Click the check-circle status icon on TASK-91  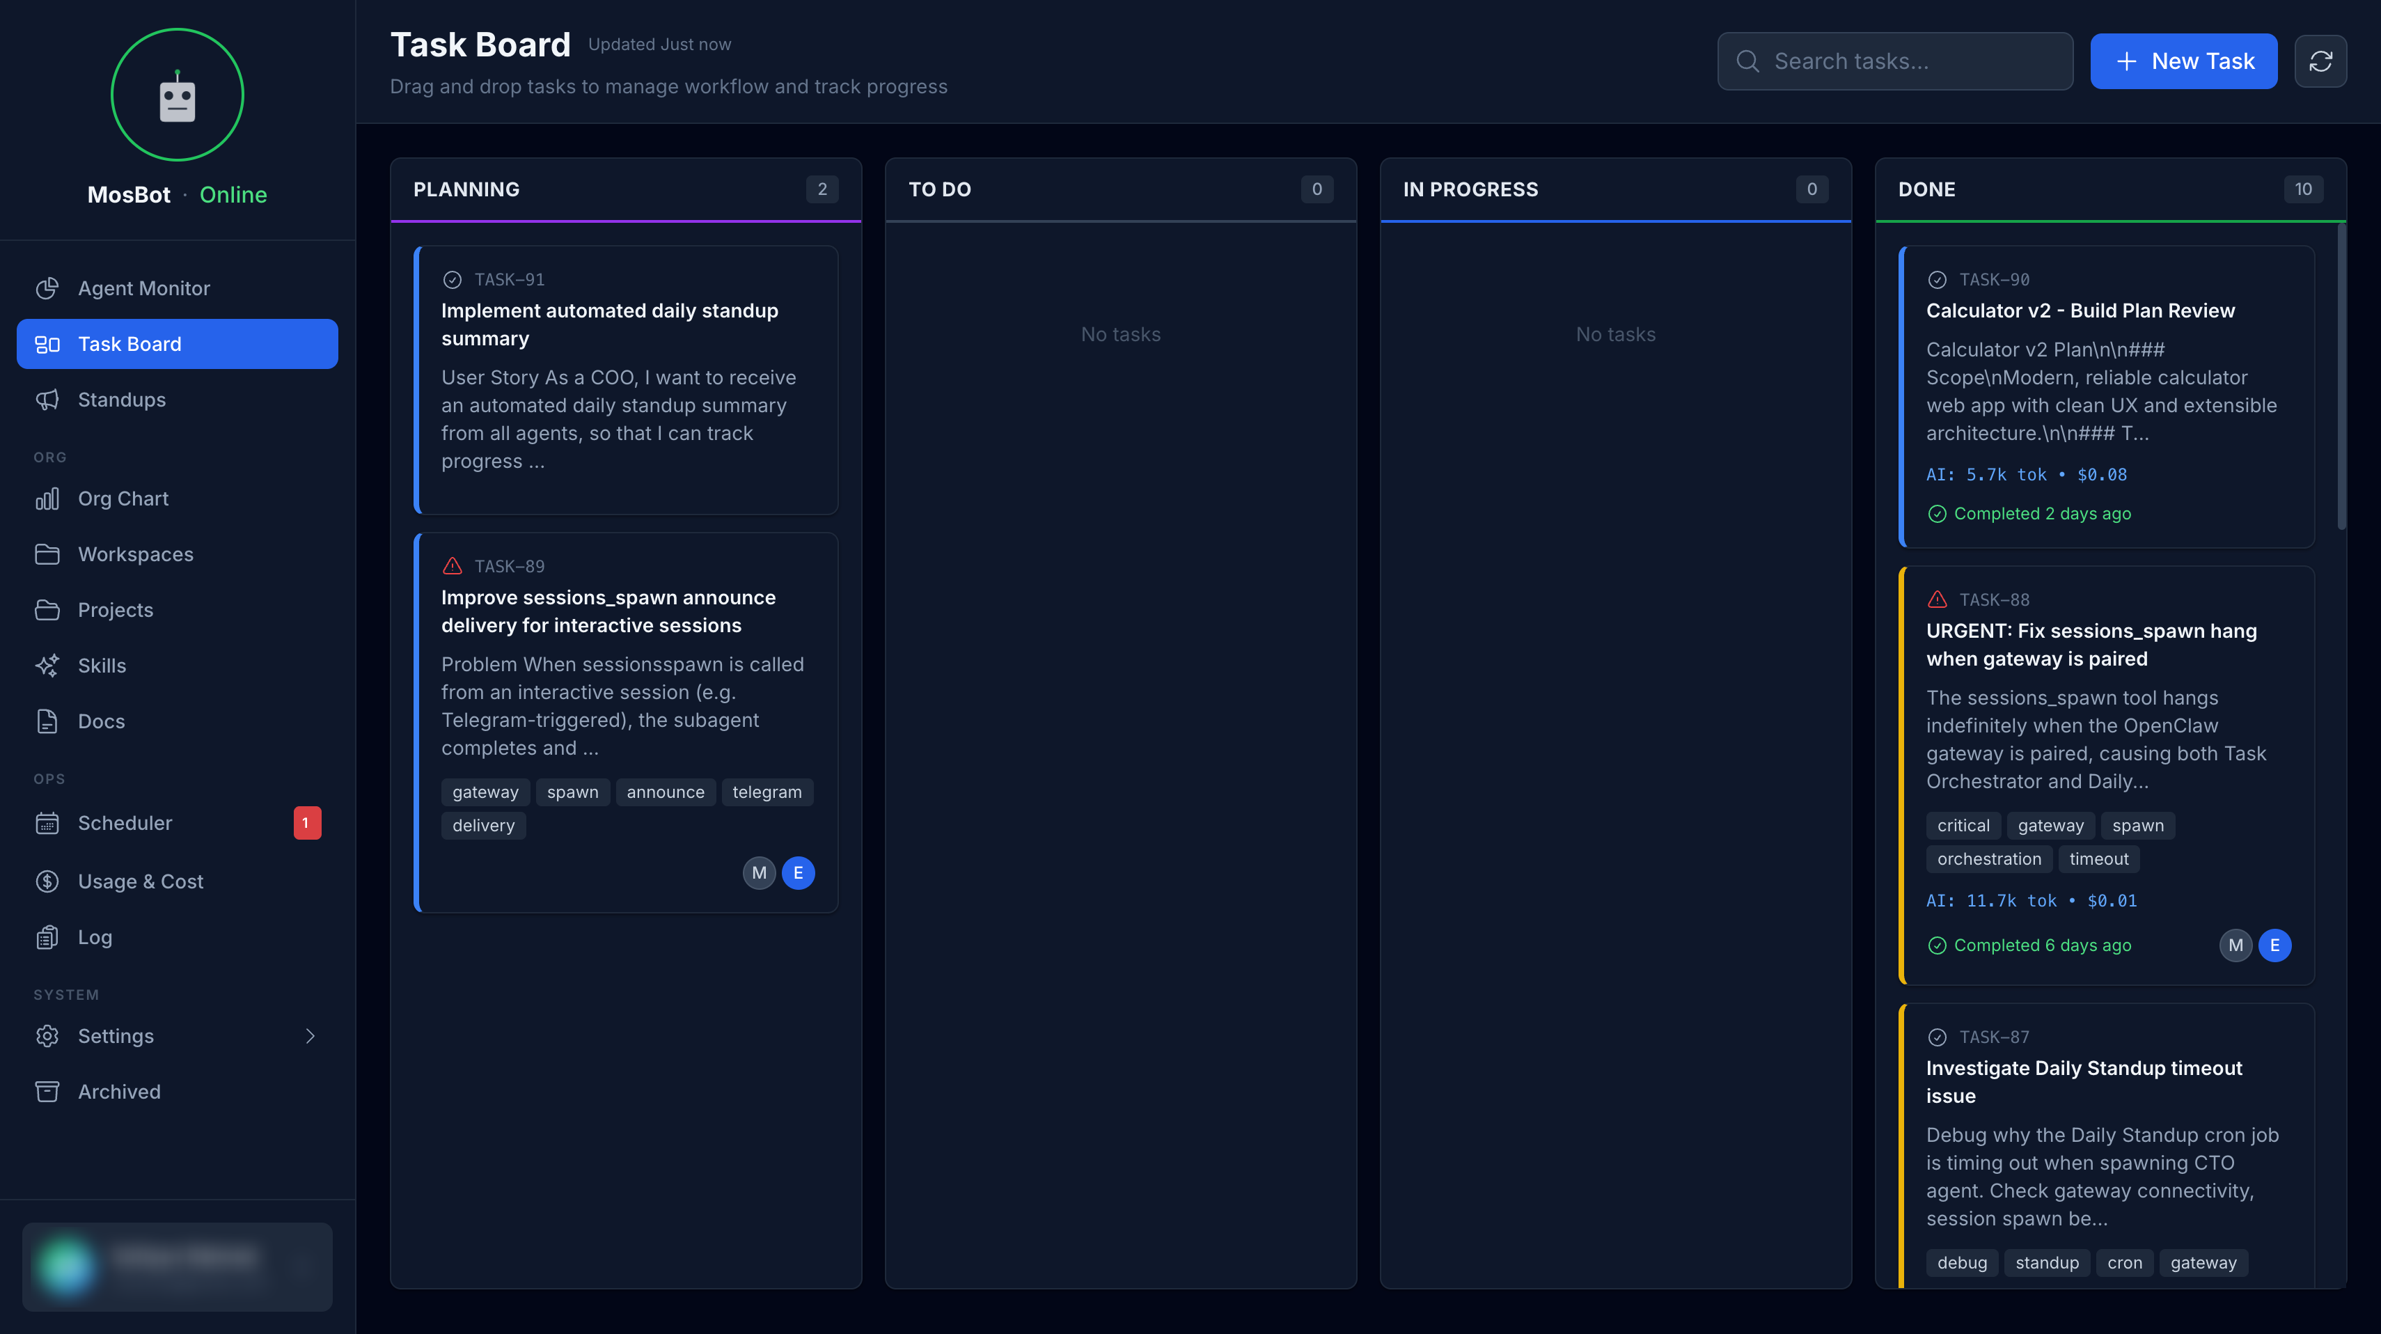[x=452, y=279]
